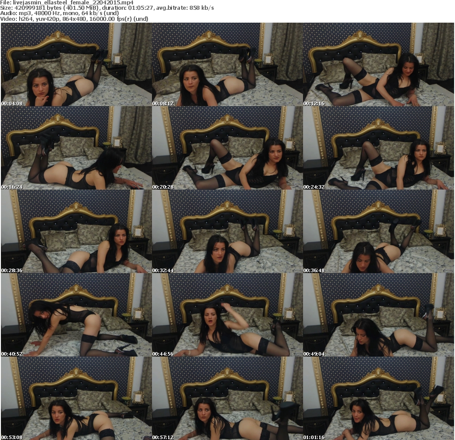
Task: Select the thumbnail stamped 00:04:08
Action: [76, 64]
